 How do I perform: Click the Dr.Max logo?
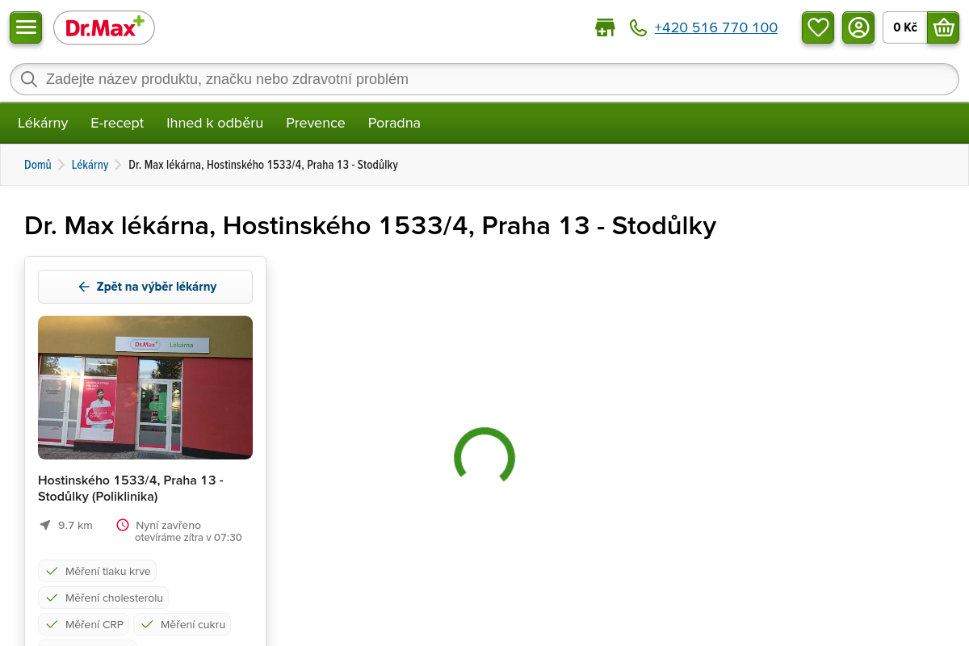click(104, 28)
